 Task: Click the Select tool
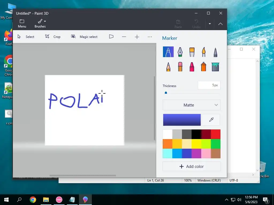pos(26,37)
